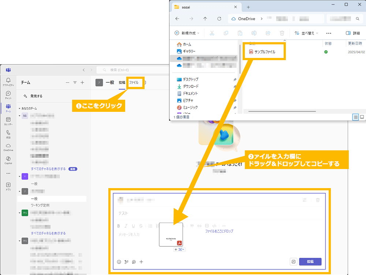Screen dimensions: 366x275
Task: Click the filter icon in the Teams panel header
Action: 75,82
